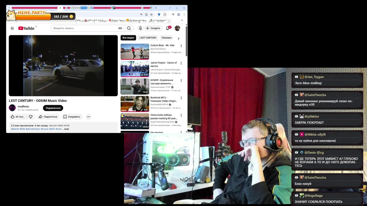Close the active browser tab

(60, 8)
